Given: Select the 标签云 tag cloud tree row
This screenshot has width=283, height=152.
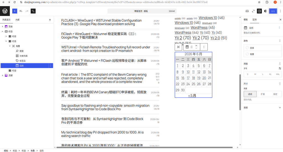Looking at the screenshot, I should pyautogui.click(x=27, y=61).
